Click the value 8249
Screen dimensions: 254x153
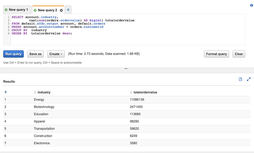[x=133, y=136]
